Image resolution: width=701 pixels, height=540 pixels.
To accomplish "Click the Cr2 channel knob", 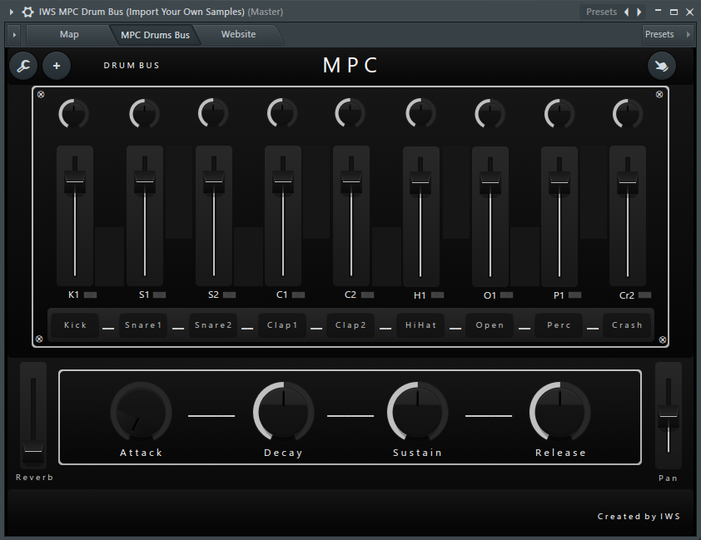I will click(x=628, y=114).
